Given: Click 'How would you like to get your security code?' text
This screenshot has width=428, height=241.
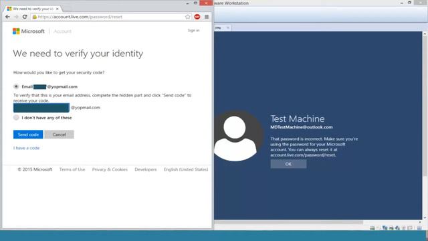Looking at the screenshot, I should coord(59,72).
